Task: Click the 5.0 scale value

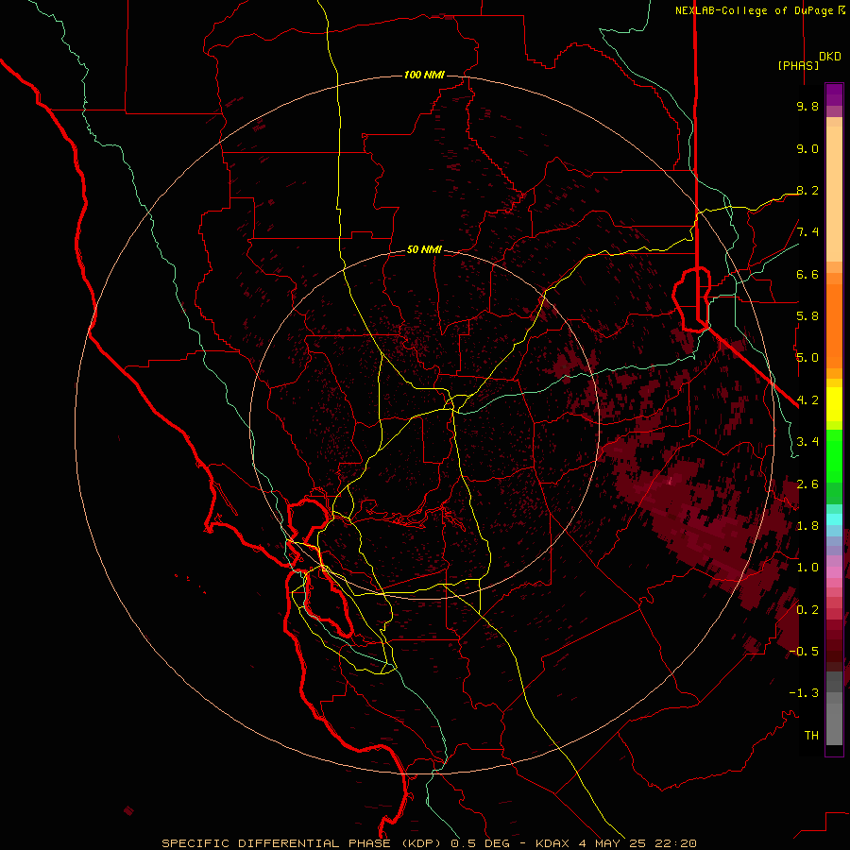Action: click(807, 358)
